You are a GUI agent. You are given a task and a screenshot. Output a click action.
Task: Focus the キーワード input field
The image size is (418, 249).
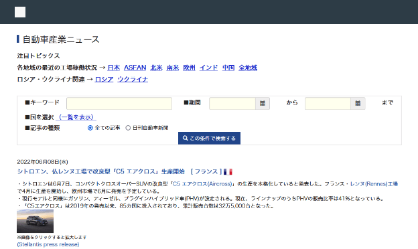point(119,103)
